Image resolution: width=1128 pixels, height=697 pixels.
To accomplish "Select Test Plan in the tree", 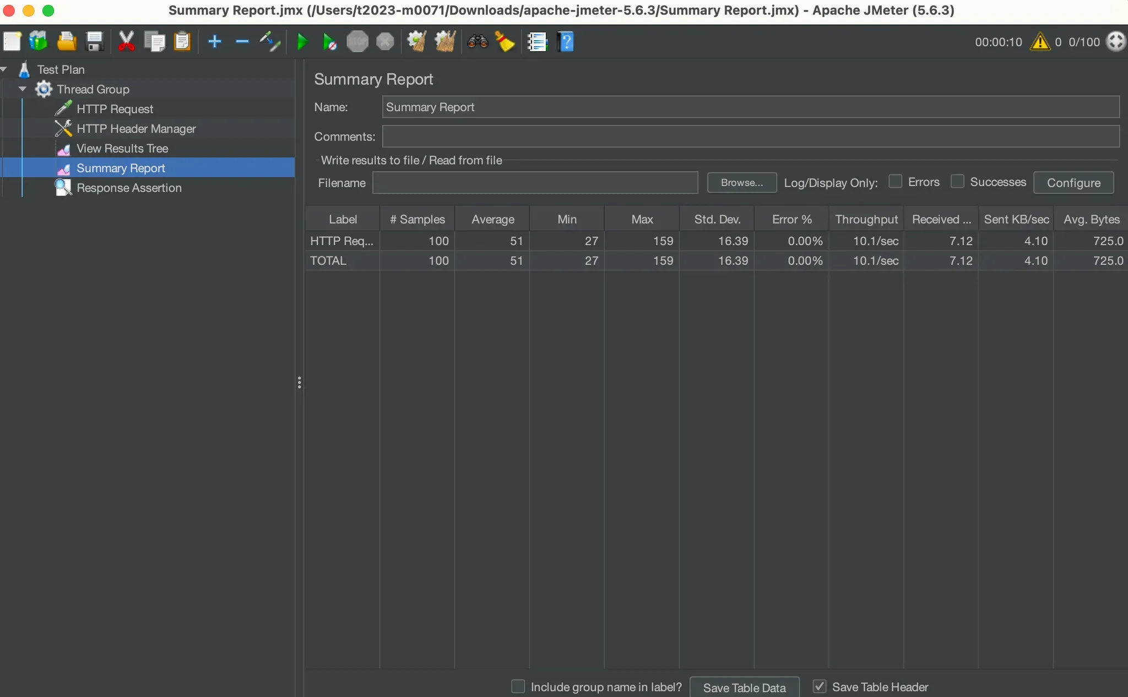I will 61,69.
